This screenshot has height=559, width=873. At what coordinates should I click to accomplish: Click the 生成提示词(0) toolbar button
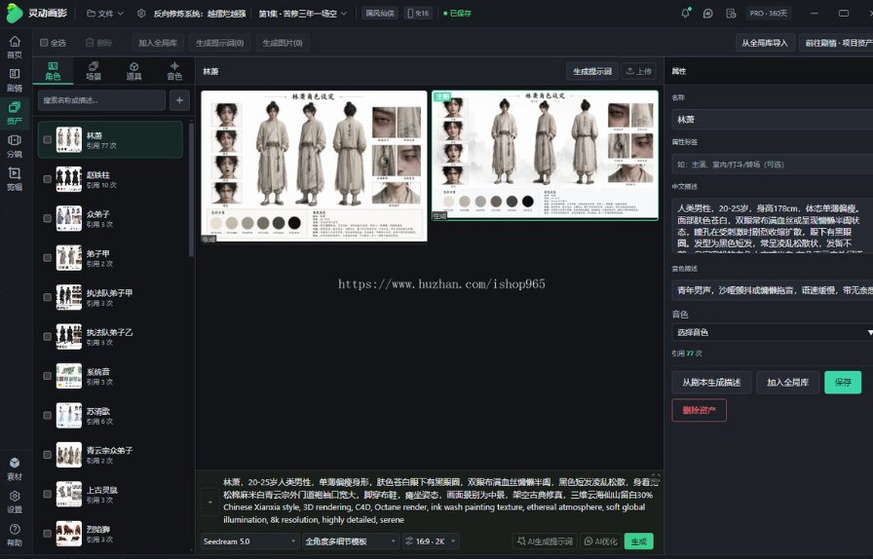click(220, 43)
